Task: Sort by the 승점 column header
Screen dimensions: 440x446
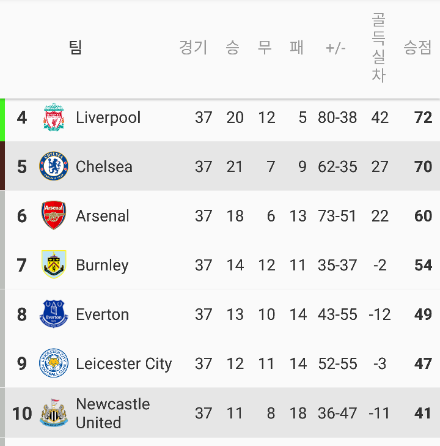Action: click(417, 47)
